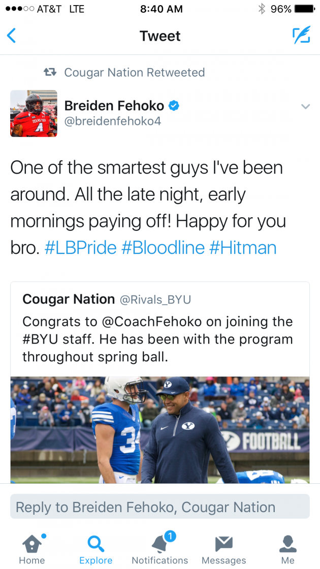Image resolution: width=320 pixels, height=569 pixels.
Task: Tap the back arrow icon
Action: pos(11,36)
